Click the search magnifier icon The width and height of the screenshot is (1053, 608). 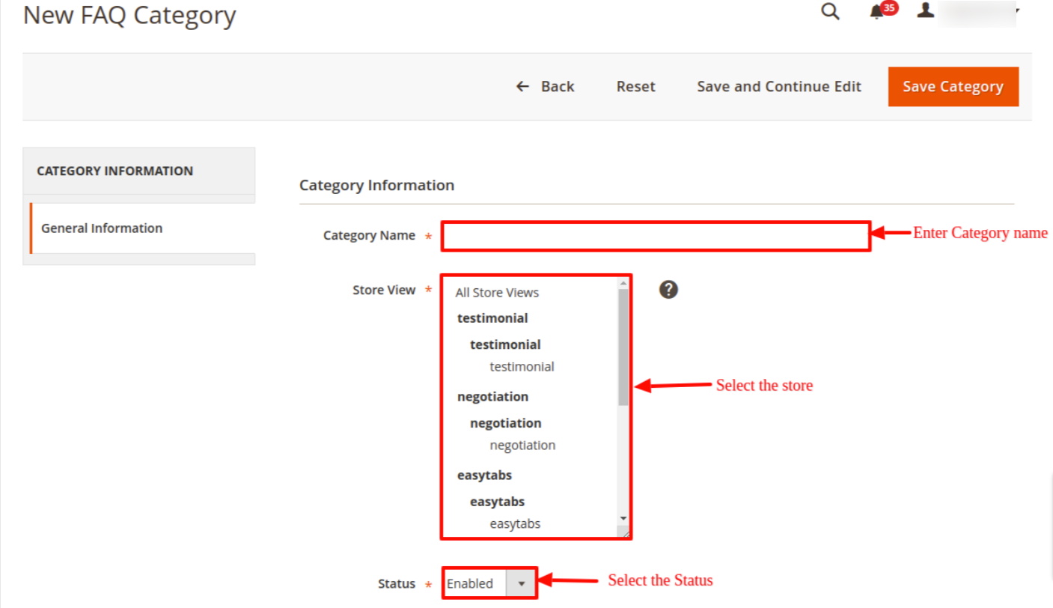(x=830, y=12)
